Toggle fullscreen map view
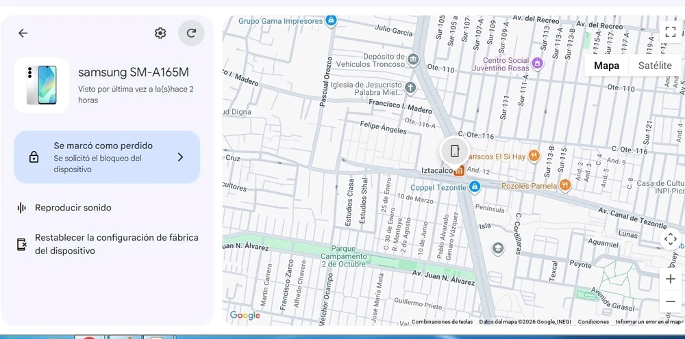 click(x=670, y=32)
